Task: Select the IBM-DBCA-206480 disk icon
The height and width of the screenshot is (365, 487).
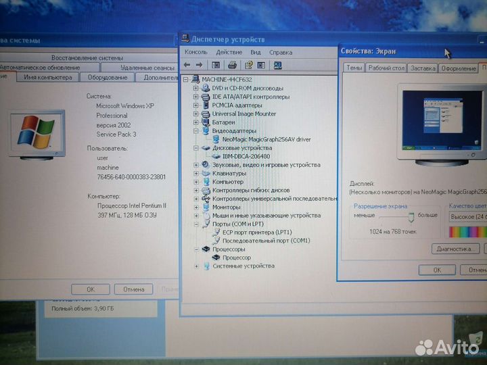Action: [216, 156]
